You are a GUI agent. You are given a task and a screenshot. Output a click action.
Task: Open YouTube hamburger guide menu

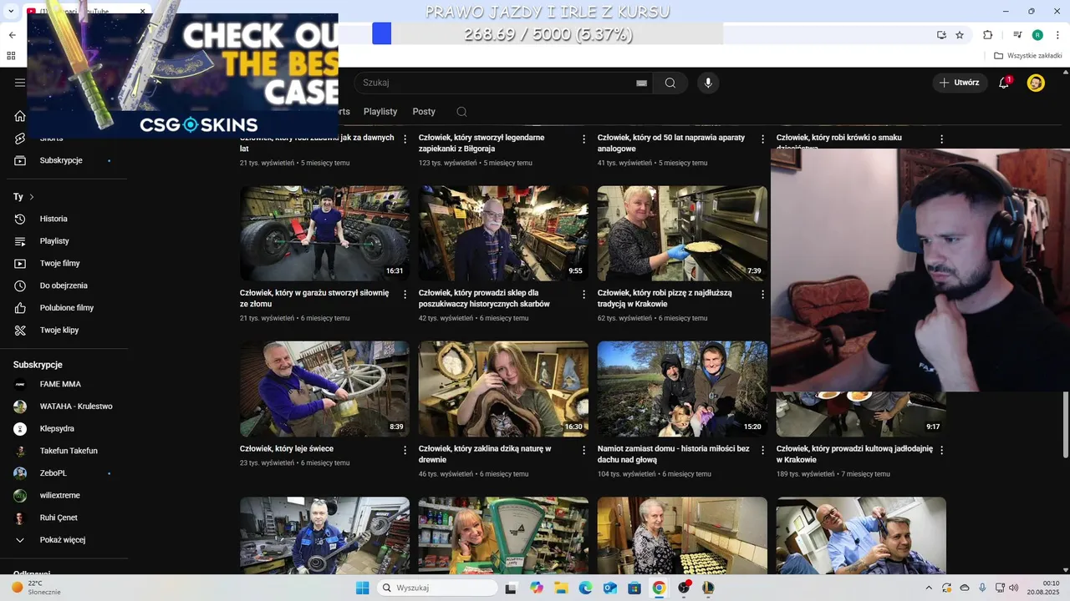[20, 83]
